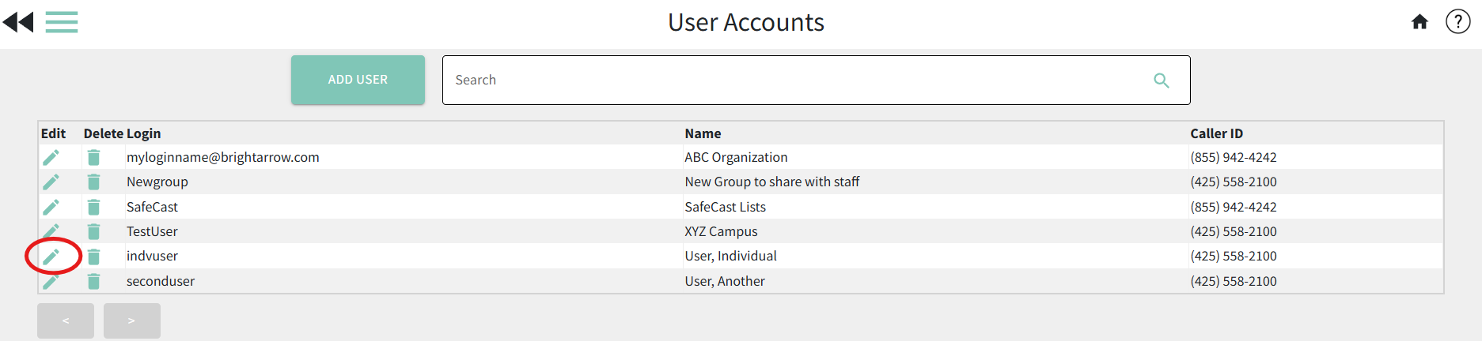Delete the seconduser account
This screenshot has height=341, width=1482.
(x=93, y=282)
